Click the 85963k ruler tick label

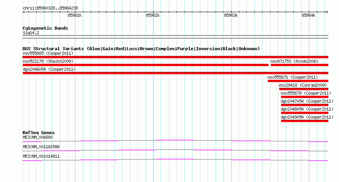coord(231,15)
